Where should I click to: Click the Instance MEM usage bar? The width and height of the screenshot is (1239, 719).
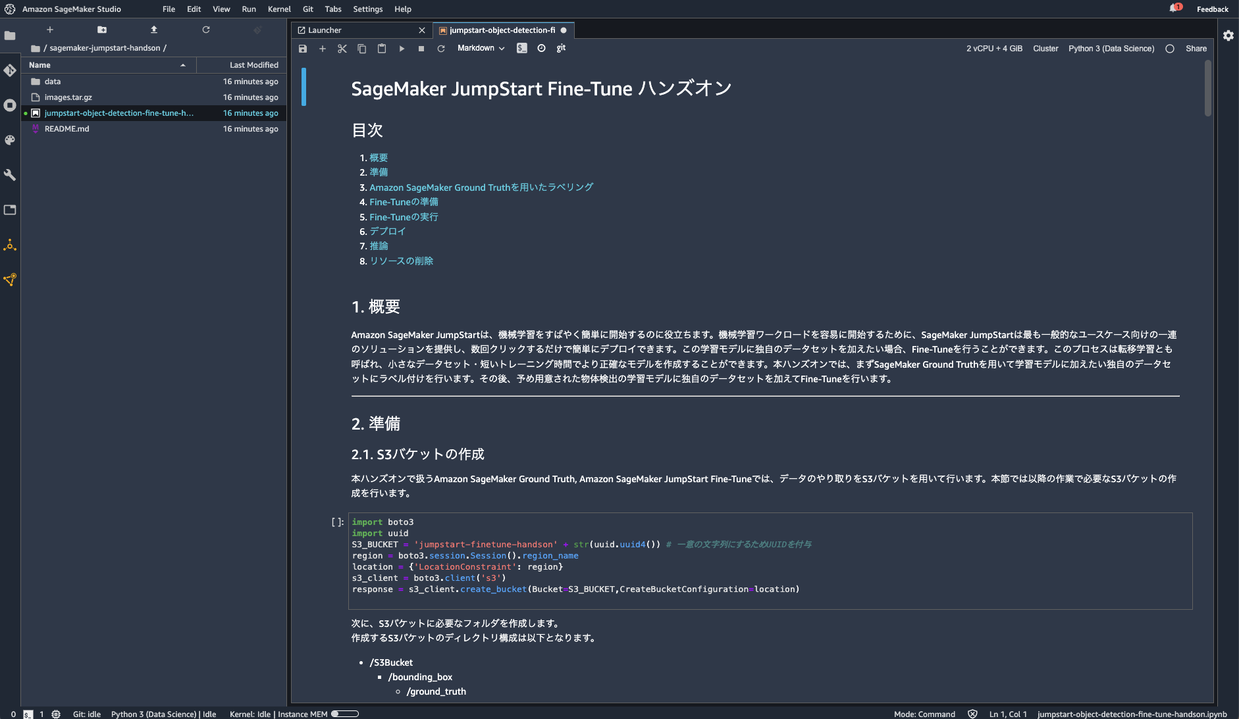point(345,714)
